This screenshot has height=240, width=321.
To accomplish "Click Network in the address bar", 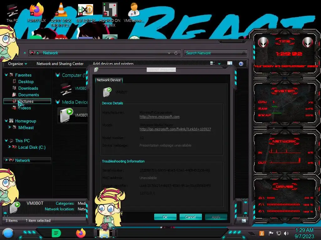I will point(50,53).
